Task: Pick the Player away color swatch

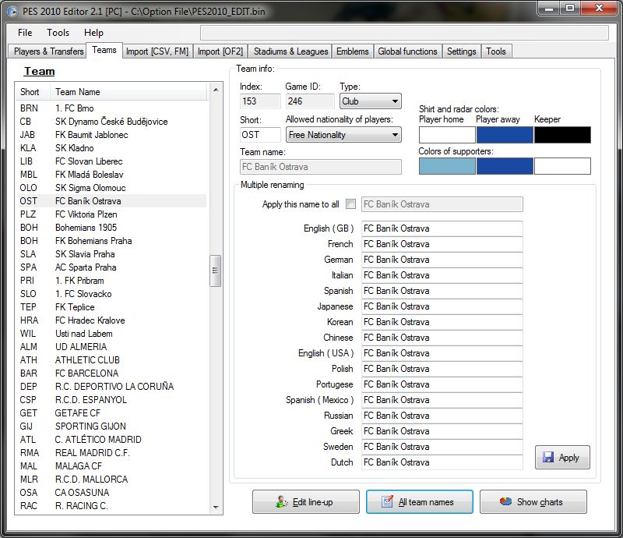Action: point(505,135)
